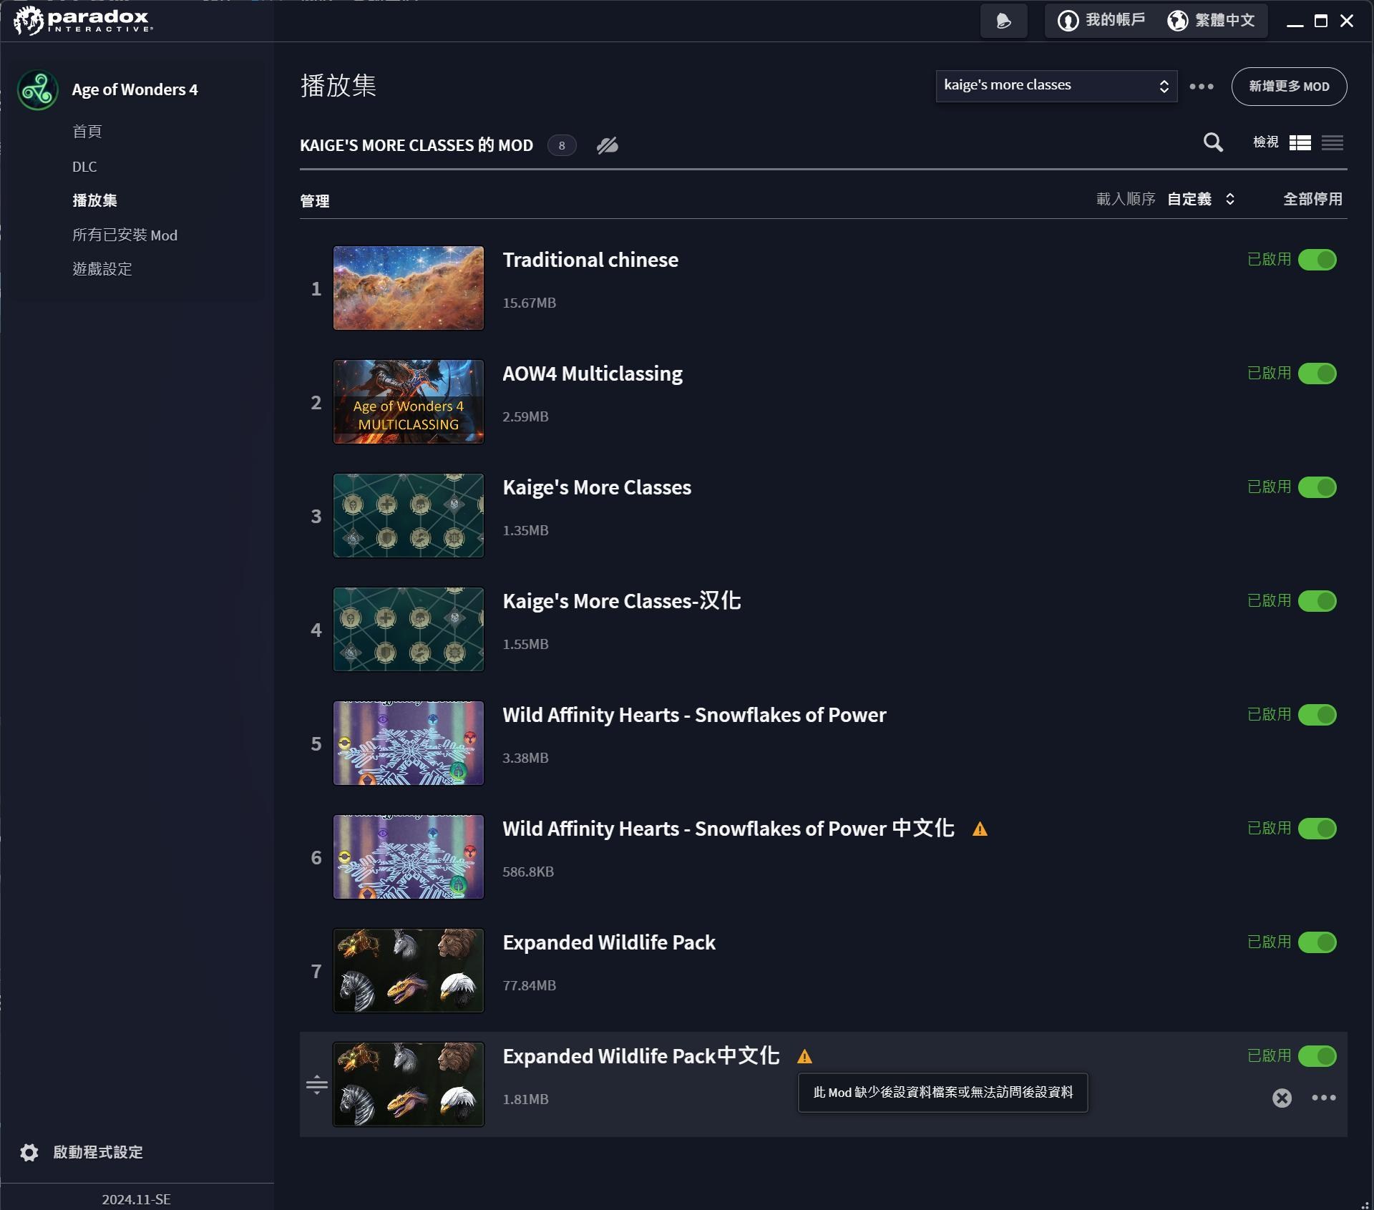Expand the kaige's more classes playset dropdown

pyautogui.click(x=1056, y=86)
